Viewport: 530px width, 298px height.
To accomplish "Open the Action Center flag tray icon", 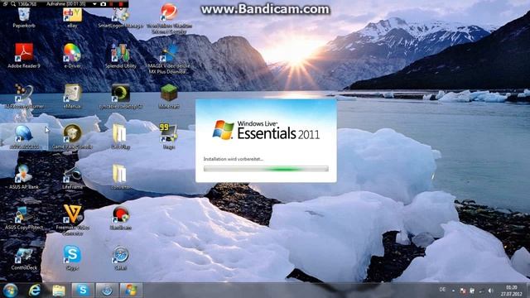I will pyautogui.click(x=463, y=291).
